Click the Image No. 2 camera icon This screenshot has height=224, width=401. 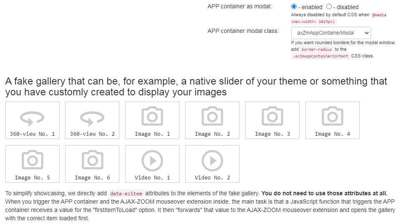(x=212, y=117)
